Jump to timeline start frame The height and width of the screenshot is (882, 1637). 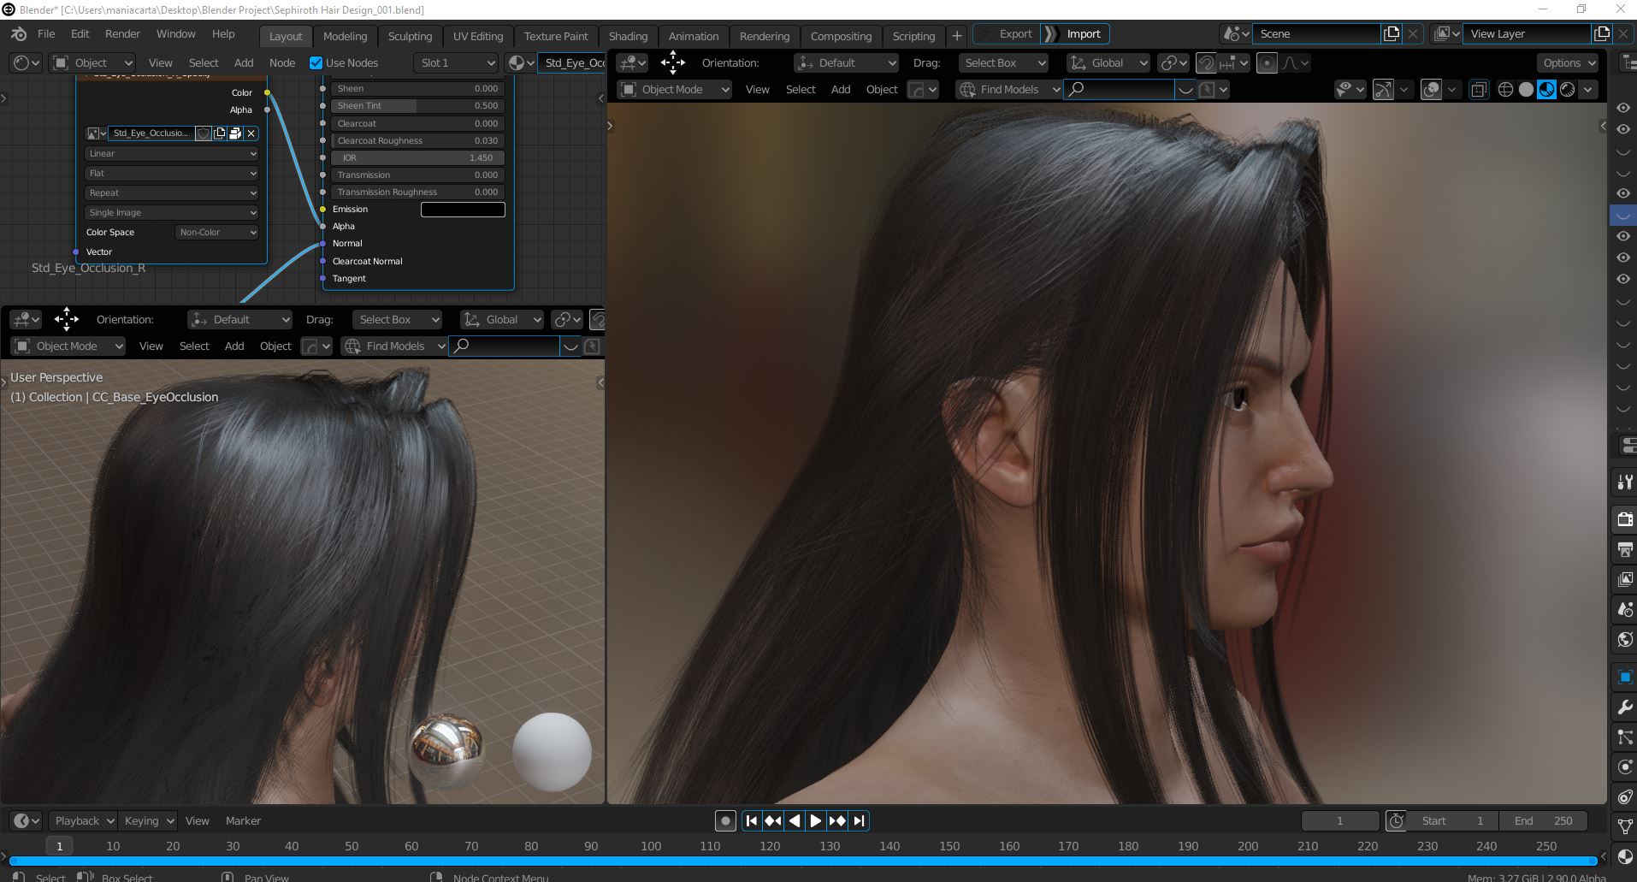(x=752, y=821)
